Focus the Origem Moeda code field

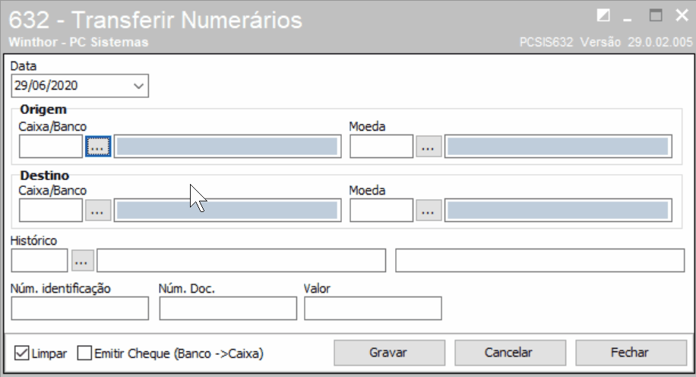(381, 147)
